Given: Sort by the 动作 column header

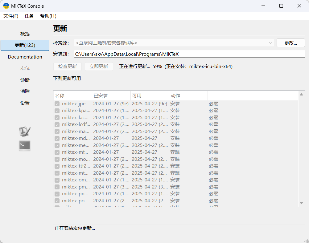Looking at the screenshot, I should (188, 95).
